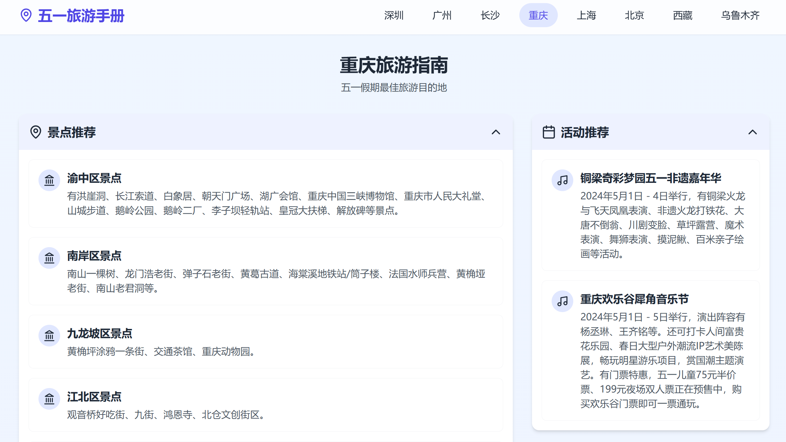Click the 重庆欢乐谷犀角音乐节 activity title
Screen dimensions: 786x442
pos(634,299)
